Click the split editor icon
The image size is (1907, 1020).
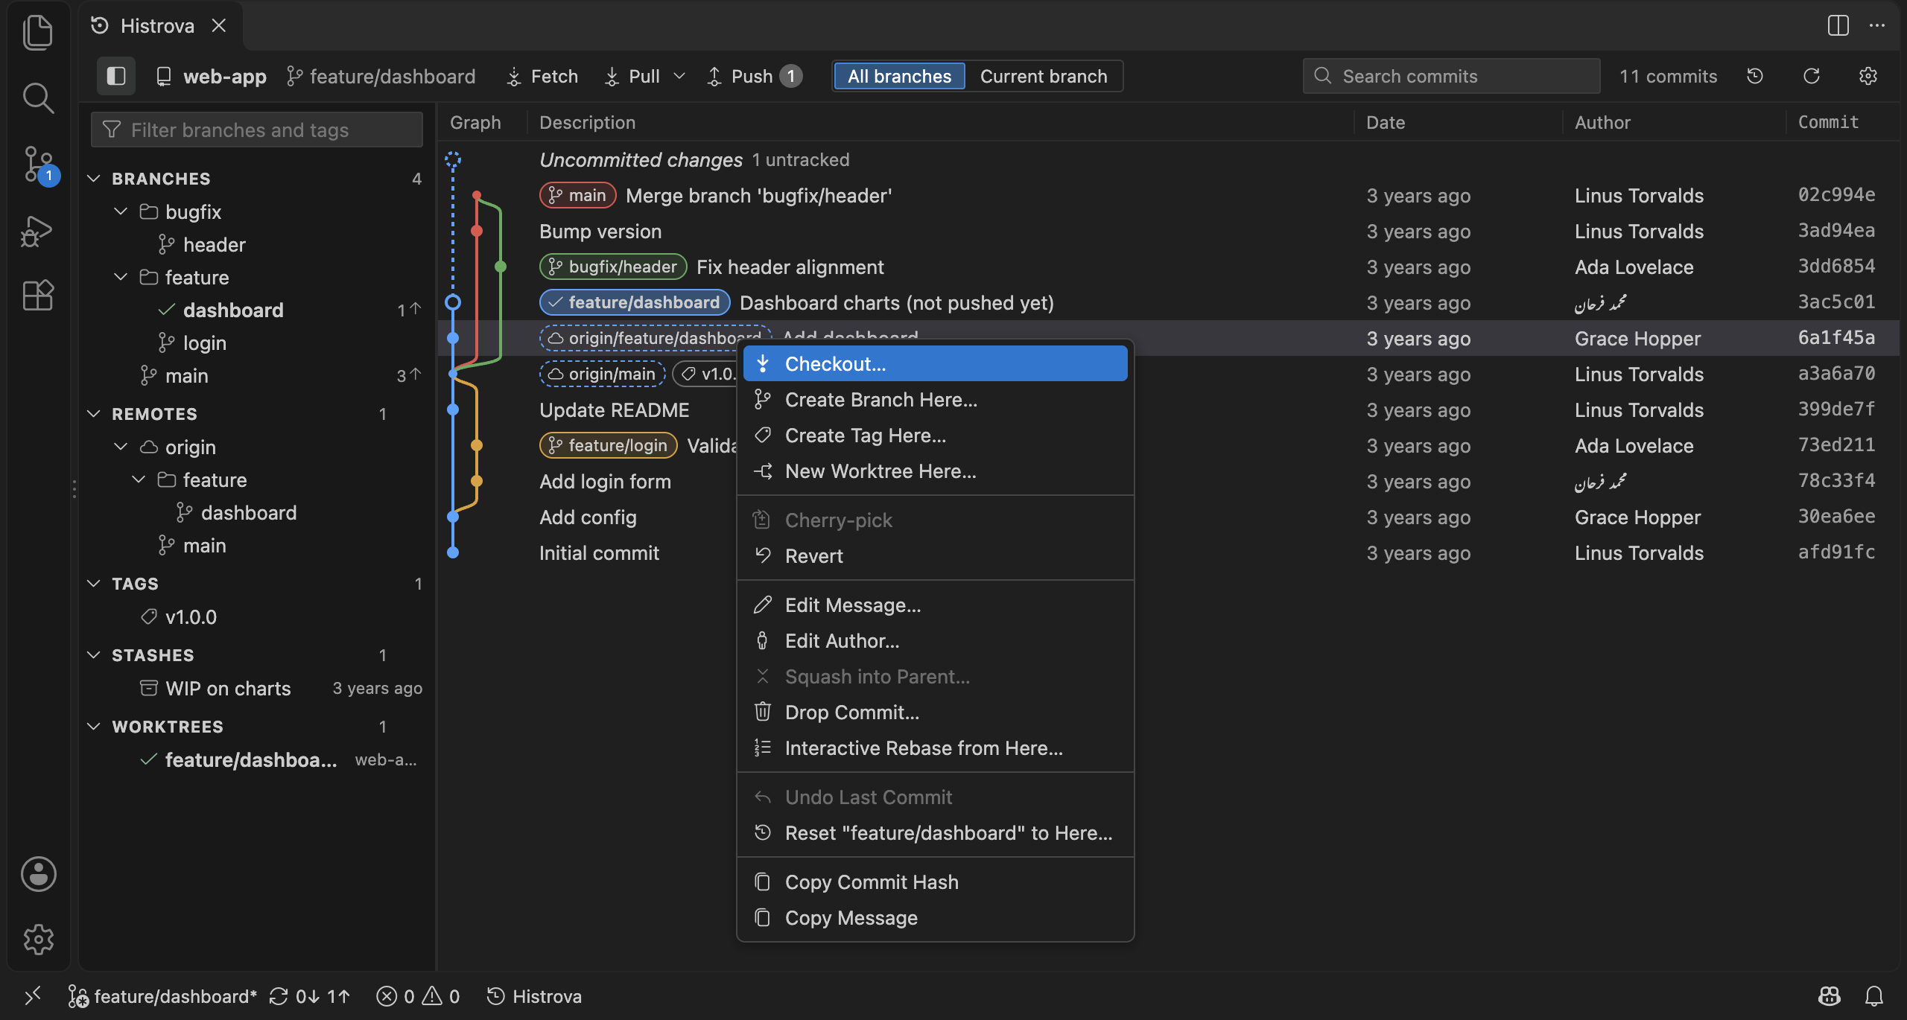[1838, 25]
